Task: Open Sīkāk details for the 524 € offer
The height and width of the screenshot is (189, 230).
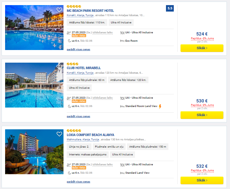Action: click(202, 48)
